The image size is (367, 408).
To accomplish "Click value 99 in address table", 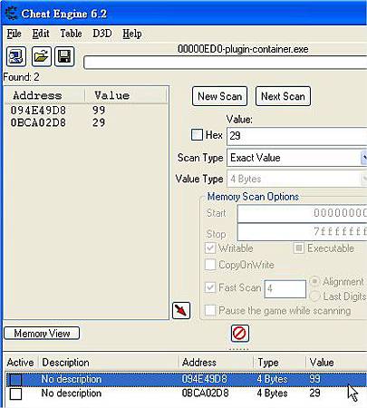I will pos(314,379).
